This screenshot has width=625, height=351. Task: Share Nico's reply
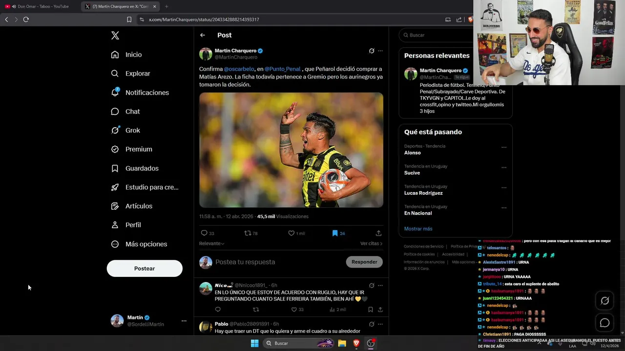[x=380, y=310]
